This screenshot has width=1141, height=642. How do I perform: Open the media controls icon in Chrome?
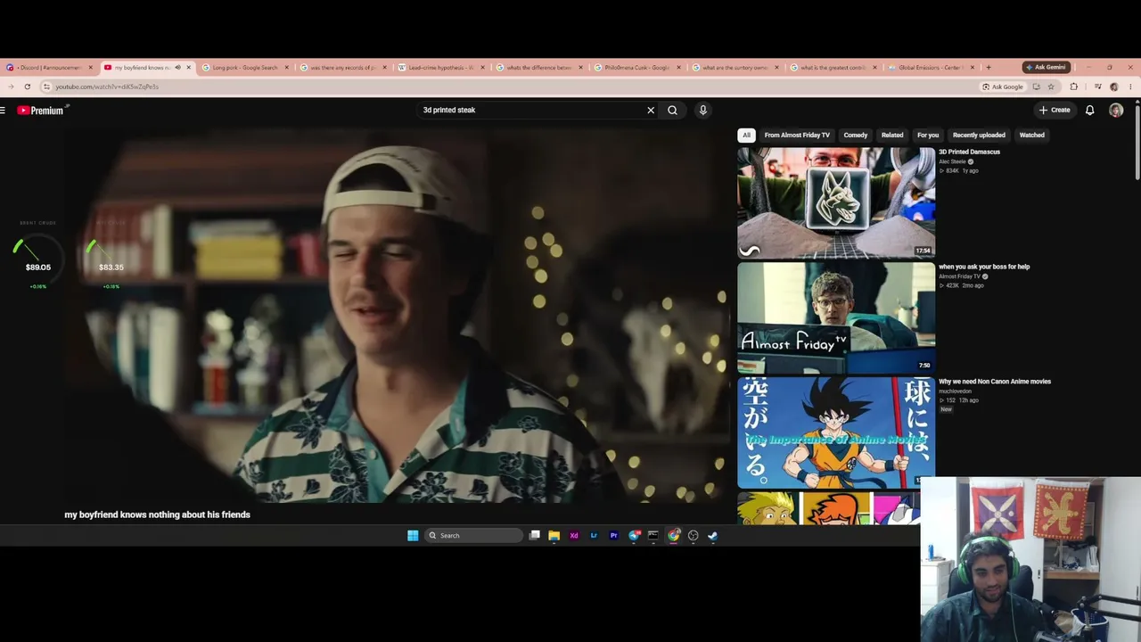[1098, 86]
